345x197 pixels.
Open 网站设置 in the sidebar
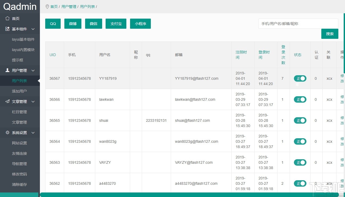[x=20, y=143]
